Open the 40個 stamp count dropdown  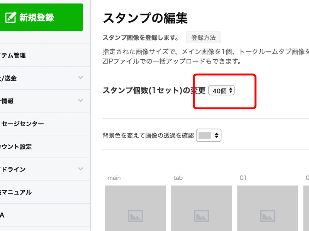coord(221,90)
